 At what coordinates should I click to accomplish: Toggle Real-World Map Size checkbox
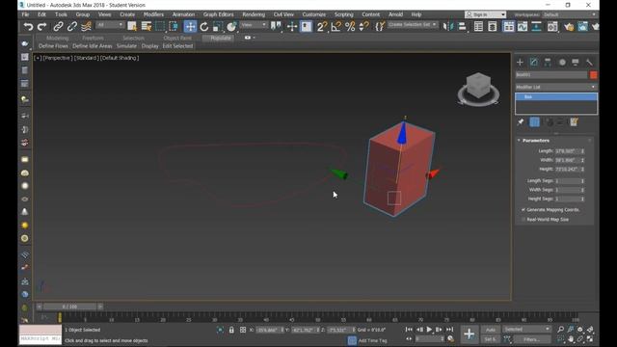tap(523, 220)
